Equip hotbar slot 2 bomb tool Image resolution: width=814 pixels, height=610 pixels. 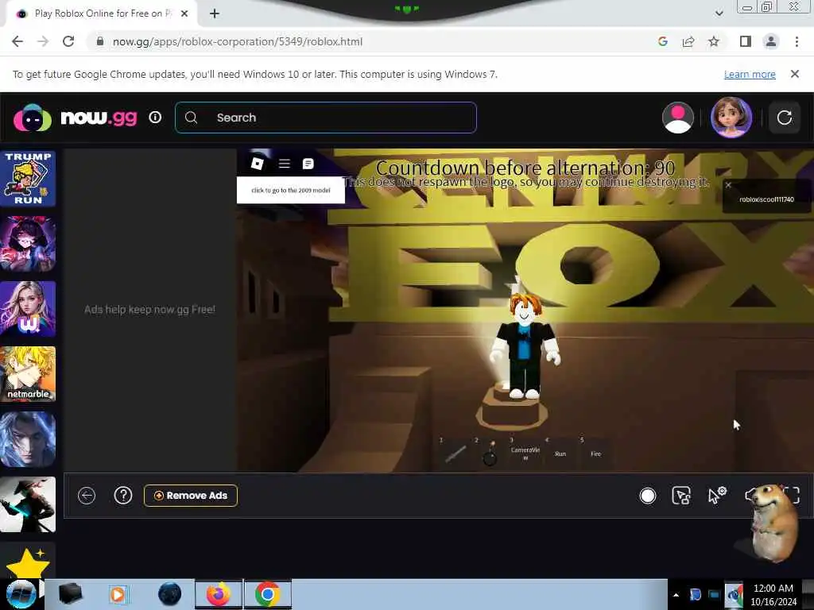(490, 452)
